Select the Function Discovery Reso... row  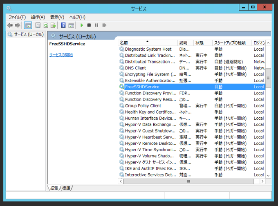point(192,99)
